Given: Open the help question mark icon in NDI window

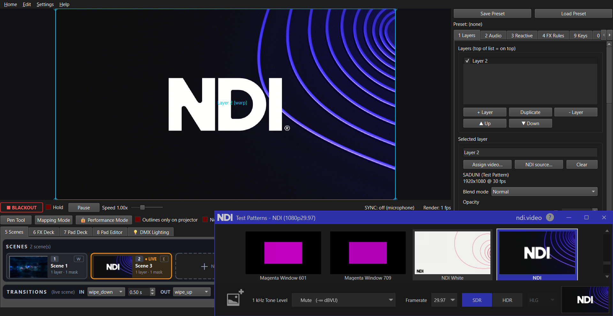Looking at the screenshot, I should pyautogui.click(x=550, y=217).
